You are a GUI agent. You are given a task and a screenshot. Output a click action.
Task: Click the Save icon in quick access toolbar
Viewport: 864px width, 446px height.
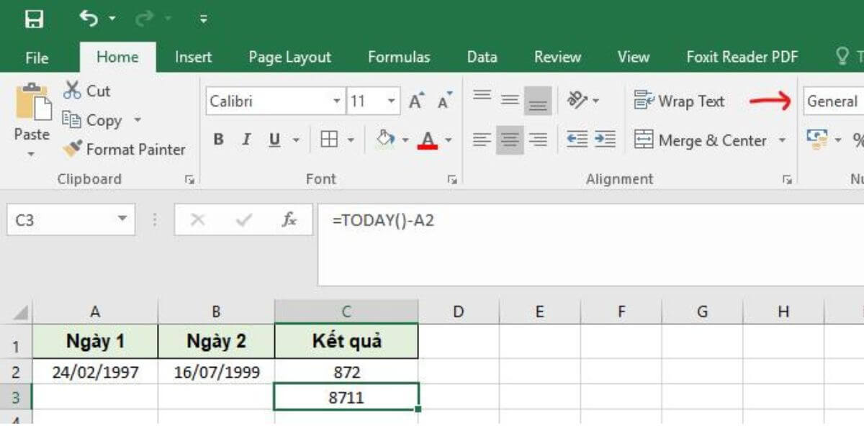coord(34,19)
